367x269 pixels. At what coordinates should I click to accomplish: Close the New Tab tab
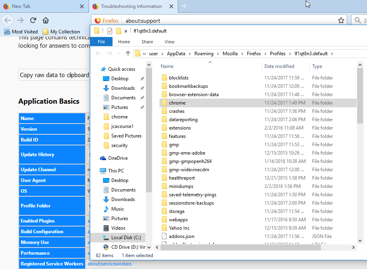[82, 6]
